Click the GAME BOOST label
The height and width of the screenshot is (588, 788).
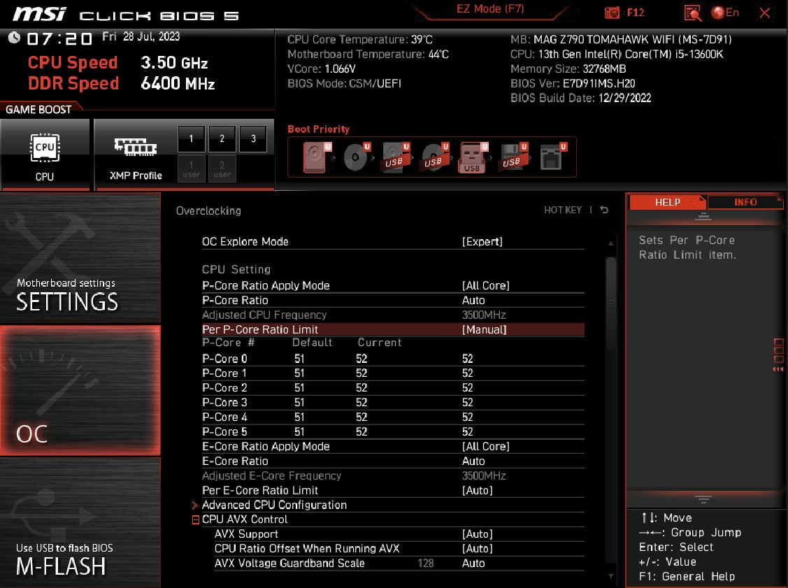point(38,110)
